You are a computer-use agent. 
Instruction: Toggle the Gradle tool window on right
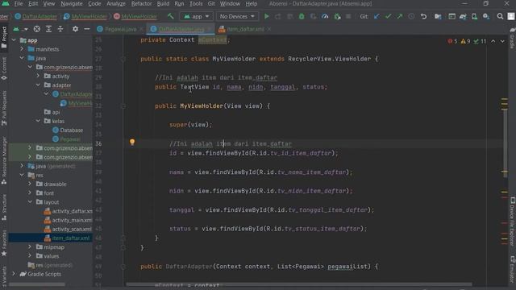[513, 38]
